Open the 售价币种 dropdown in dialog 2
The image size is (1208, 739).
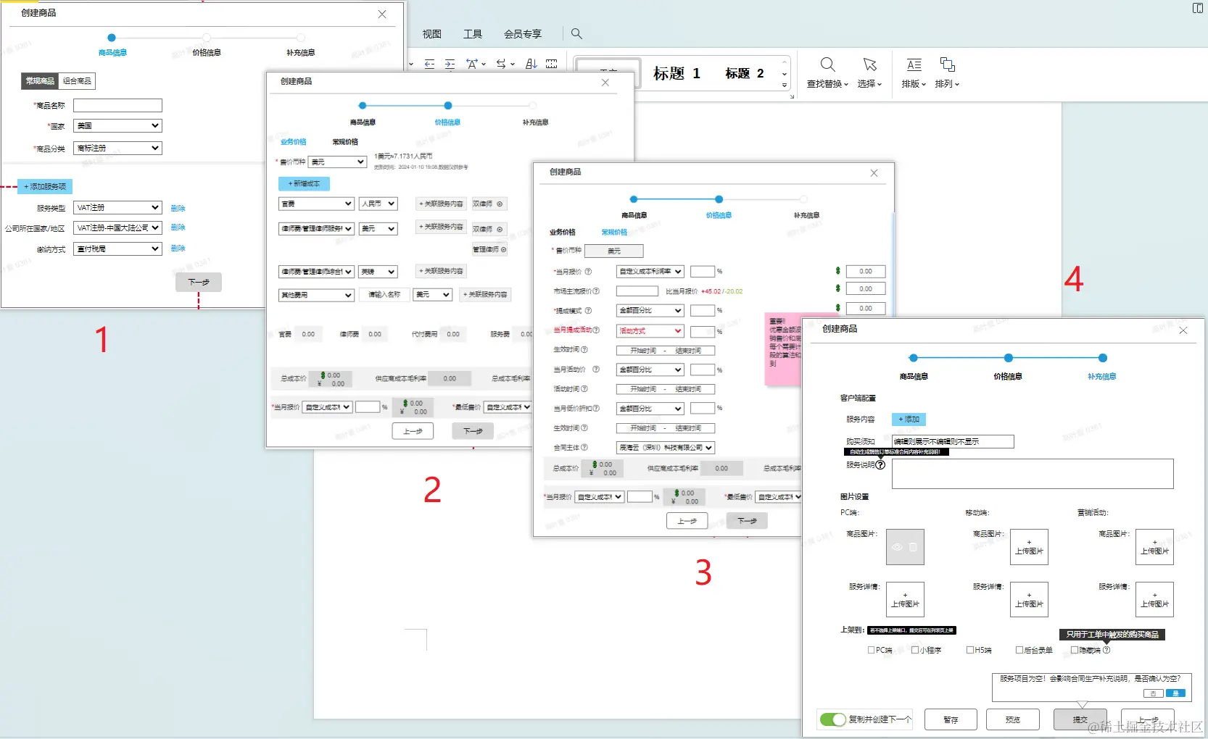337,162
